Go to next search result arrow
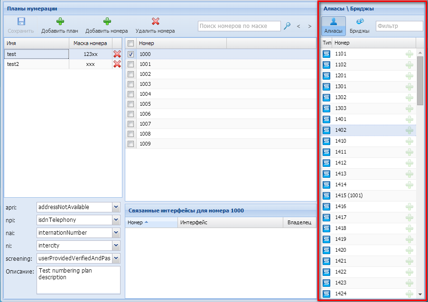The height and width of the screenshot is (302, 428). 310,27
